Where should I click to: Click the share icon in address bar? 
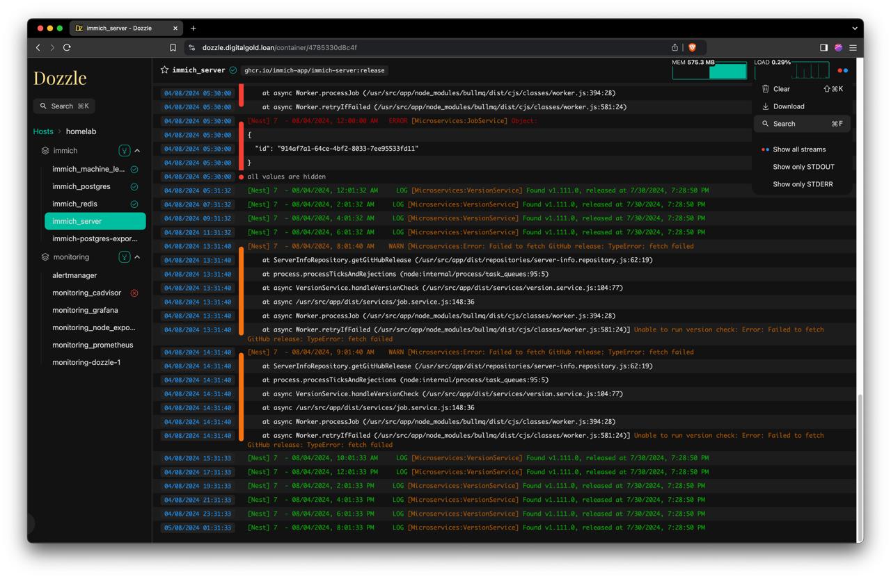click(675, 47)
